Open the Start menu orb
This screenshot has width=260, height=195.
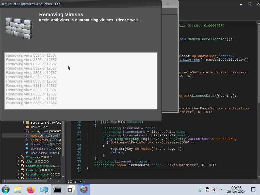(6, 189)
